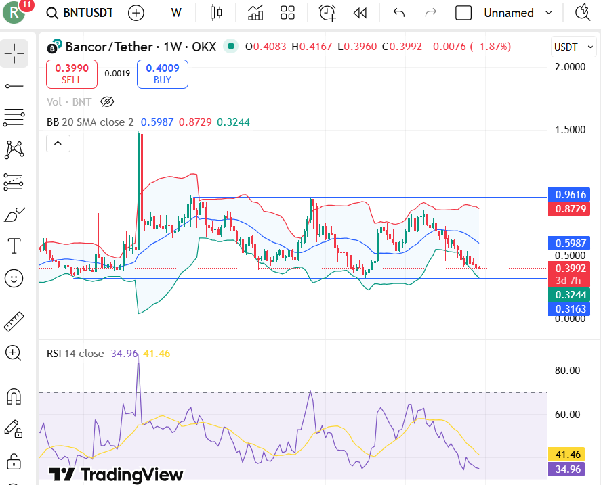601x485 pixels.
Task: Open bar replay mode with the rewind icon
Action: click(x=360, y=12)
